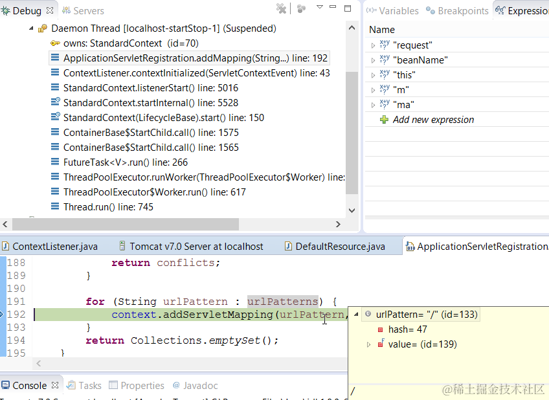This screenshot has width=549, height=400.
Task: Maximize the Debug view panel
Action: [x=348, y=8]
